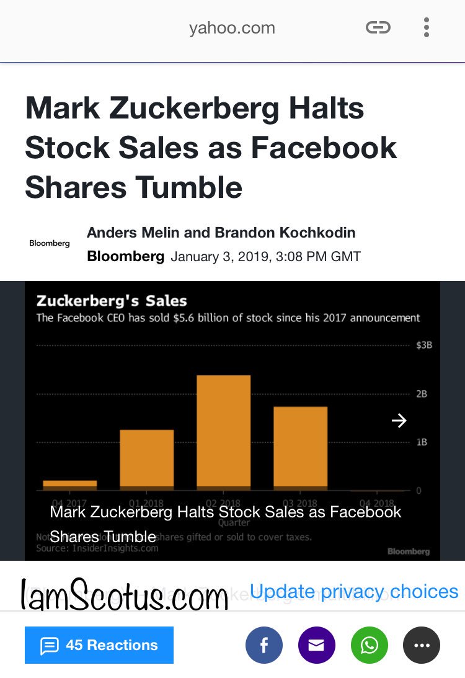Open the 45 Reactions comments button

(99, 645)
